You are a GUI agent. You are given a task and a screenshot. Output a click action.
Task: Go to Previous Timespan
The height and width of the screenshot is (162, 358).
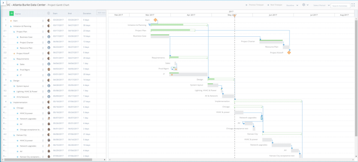pyautogui.click(x=255, y=5)
